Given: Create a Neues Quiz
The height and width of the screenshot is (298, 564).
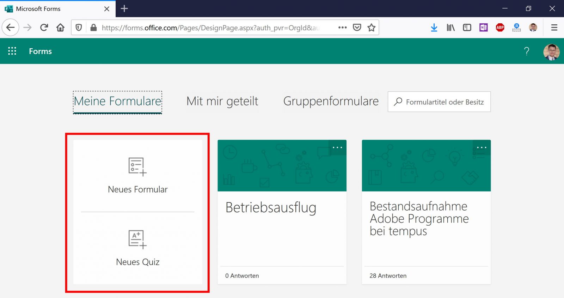Looking at the screenshot, I should tap(137, 248).
